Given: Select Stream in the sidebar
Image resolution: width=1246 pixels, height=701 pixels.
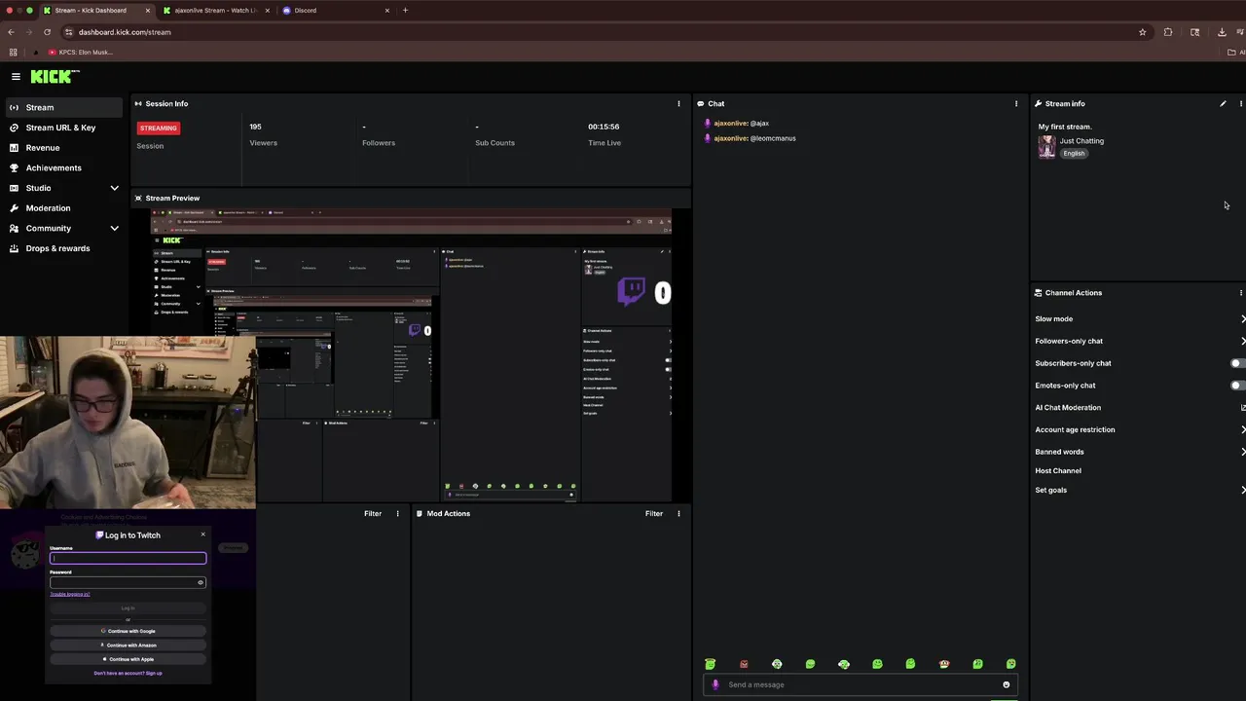Looking at the screenshot, I should tap(62, 107).
